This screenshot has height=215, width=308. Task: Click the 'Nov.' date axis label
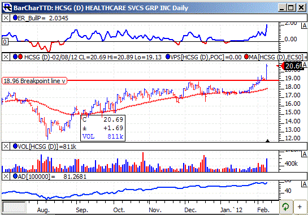point(155,210)
